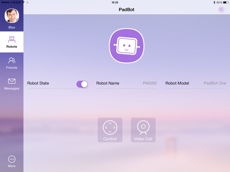The image size is (230, 172).
Task: Open the More menu in sidebar
Action: coord(12,161)
